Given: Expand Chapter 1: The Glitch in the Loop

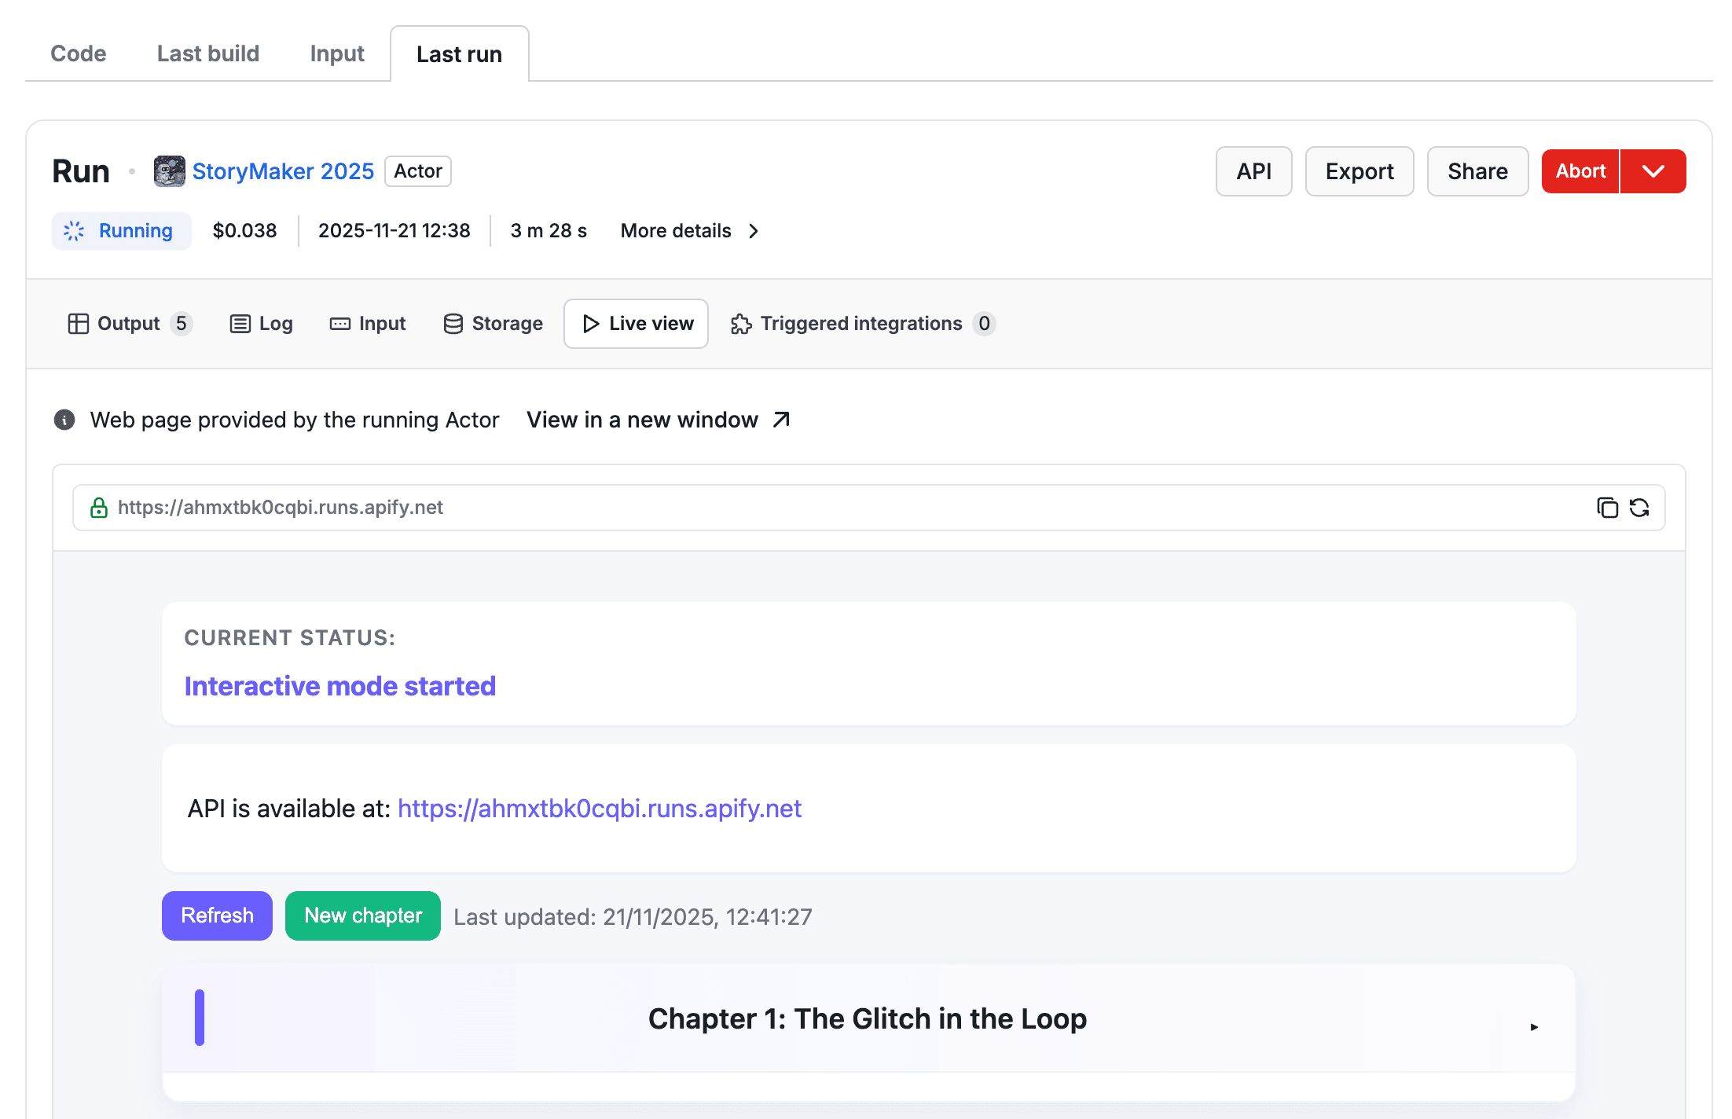Looking at the screenshot, I should pos(1534,1026).
